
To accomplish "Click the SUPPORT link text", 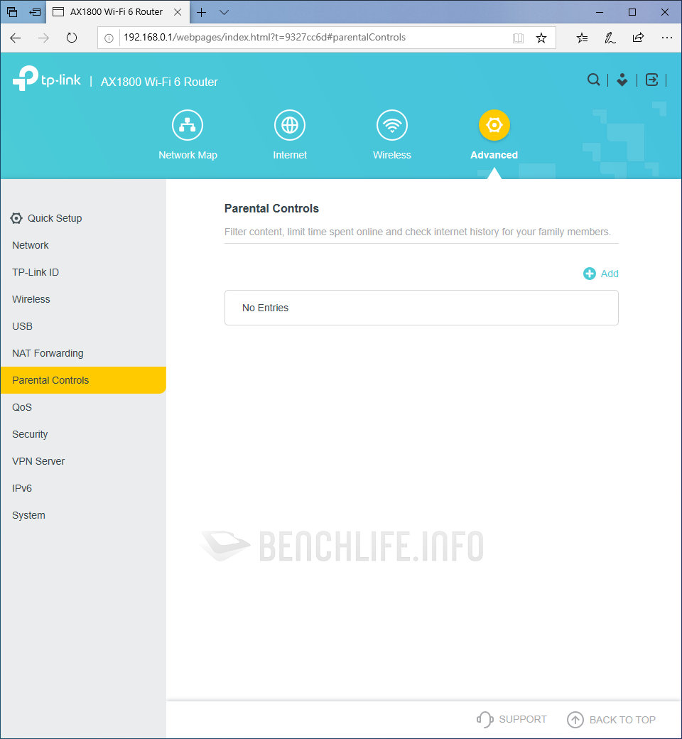I will pos(523,720).
